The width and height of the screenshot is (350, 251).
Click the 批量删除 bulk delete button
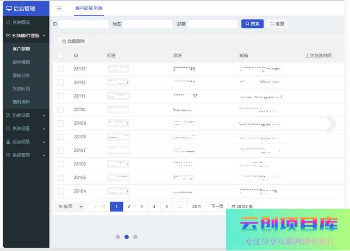coord(73,41)
